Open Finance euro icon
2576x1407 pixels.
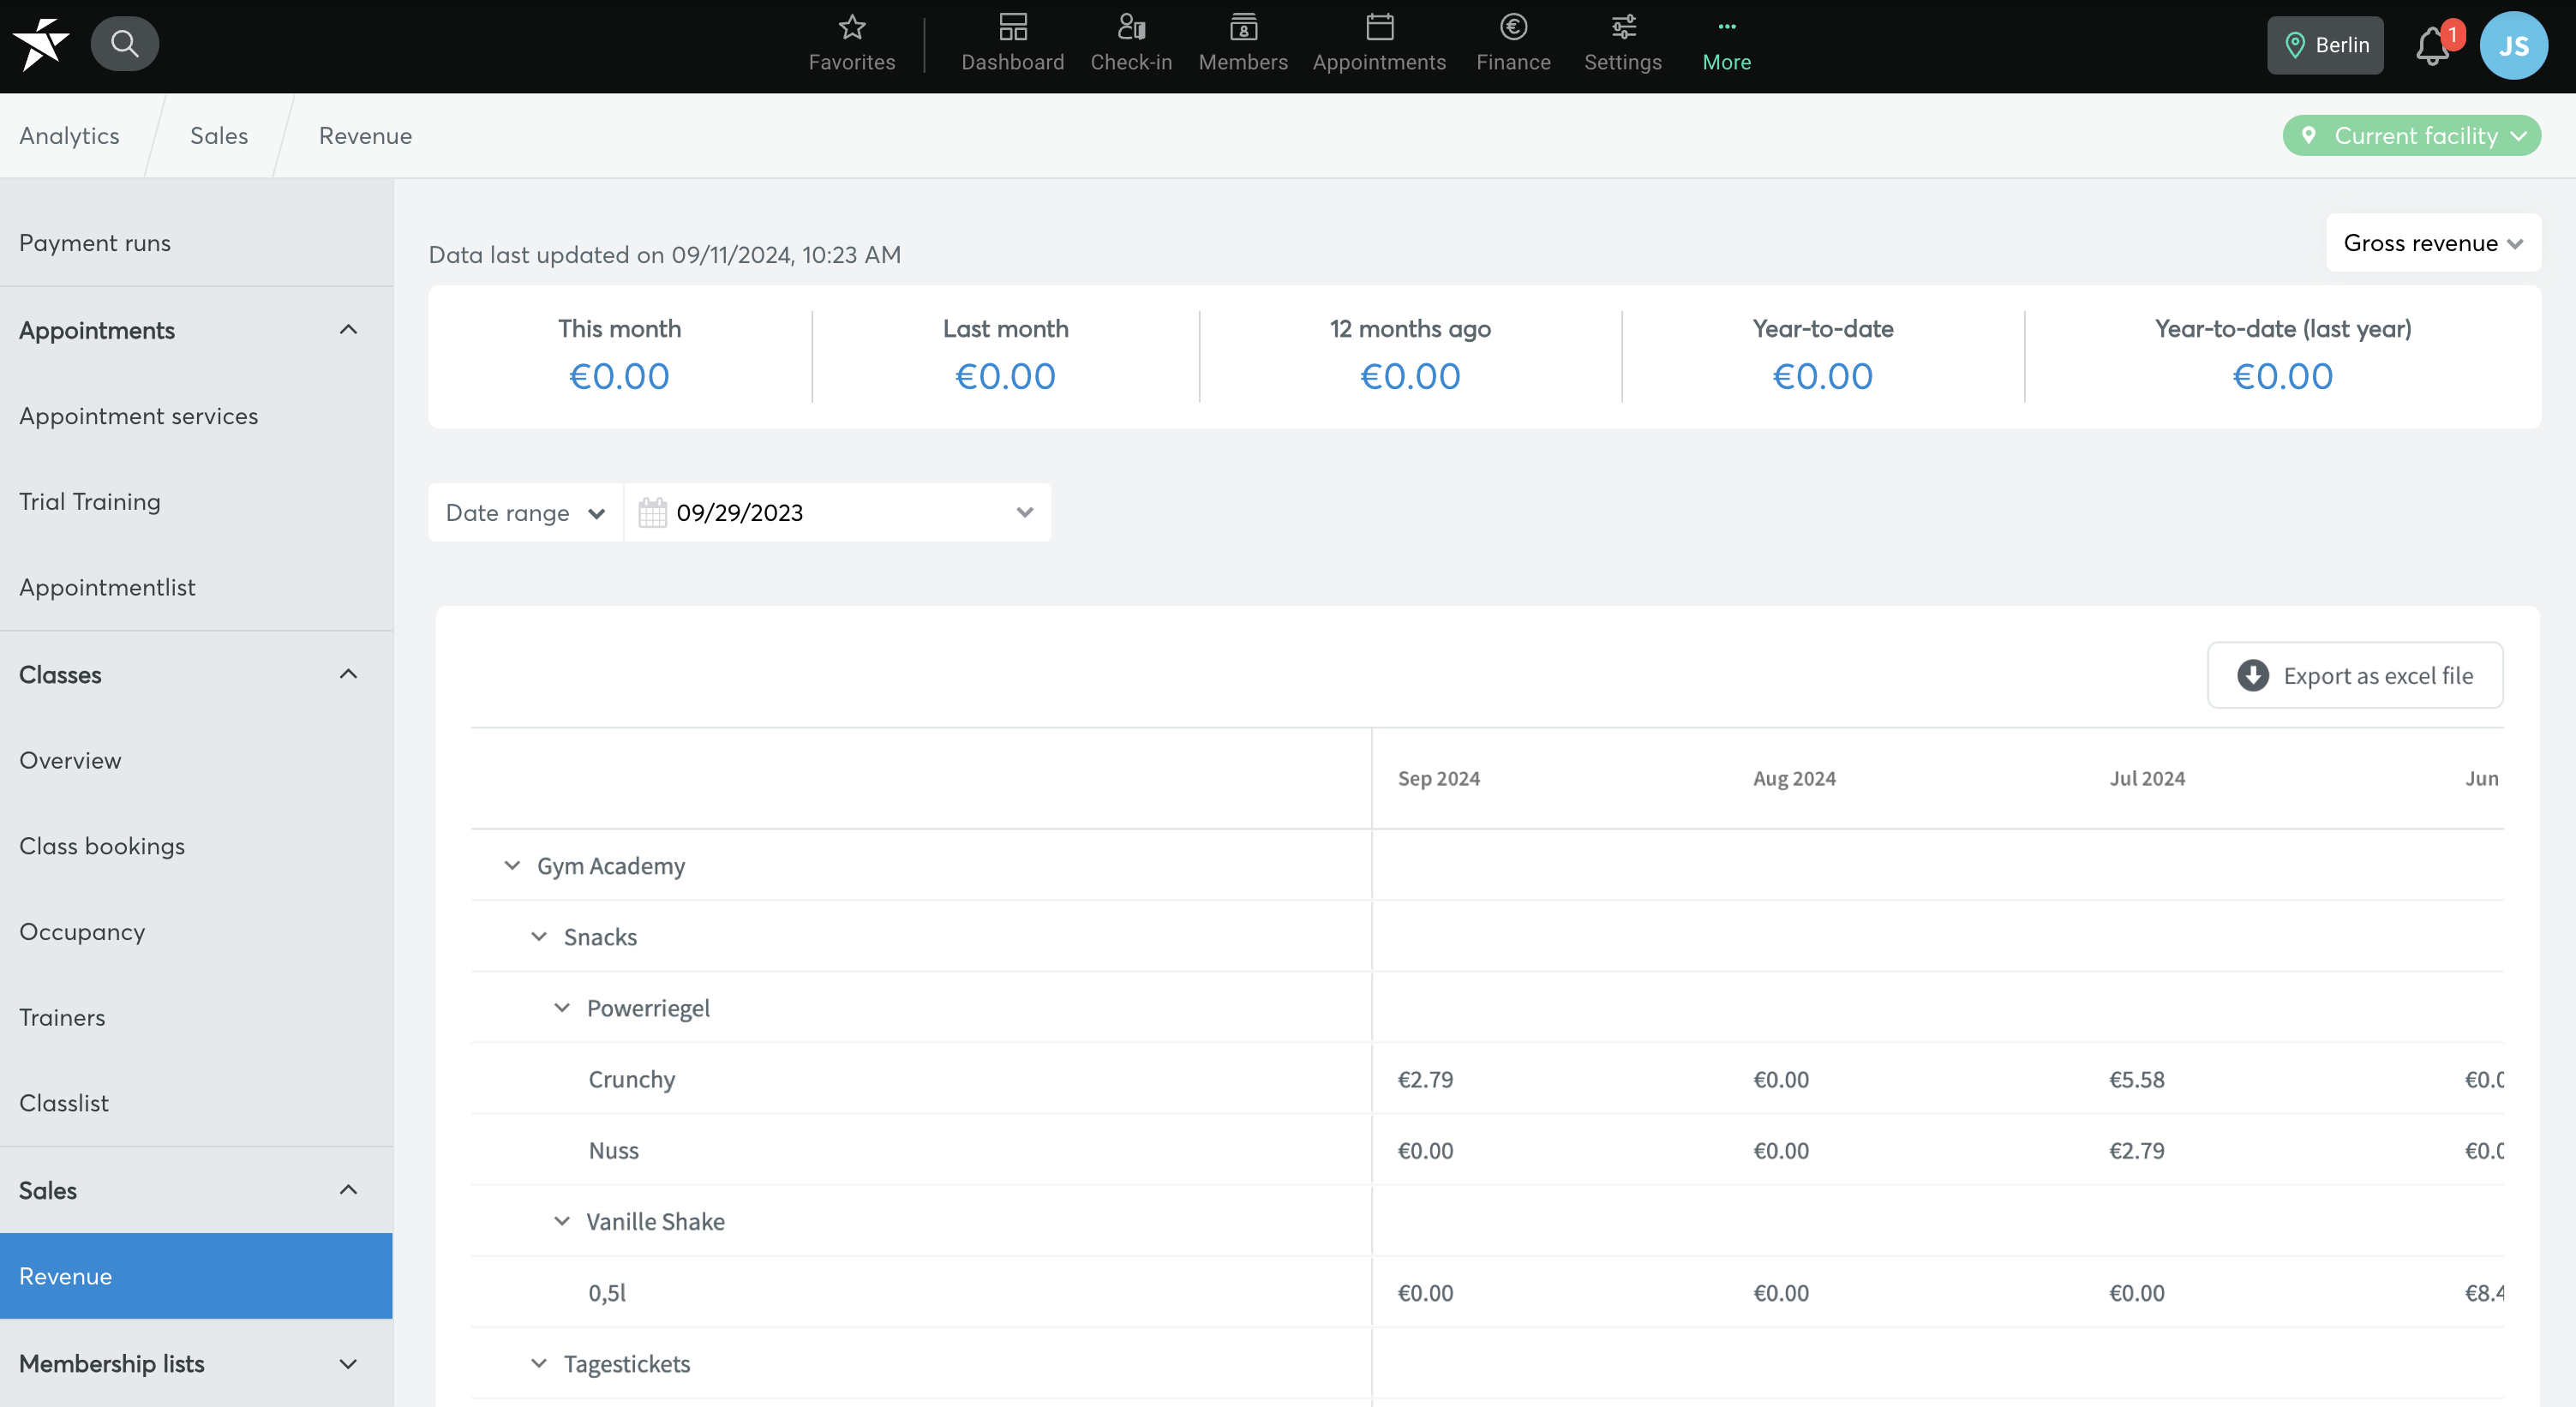coord(1513,28)
